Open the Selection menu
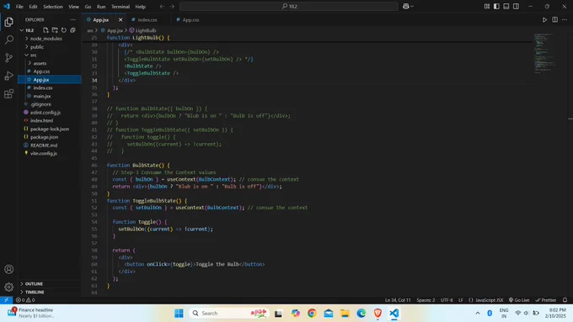The height and width of the screenshot is (322, 573). click(x=53, y=7)
